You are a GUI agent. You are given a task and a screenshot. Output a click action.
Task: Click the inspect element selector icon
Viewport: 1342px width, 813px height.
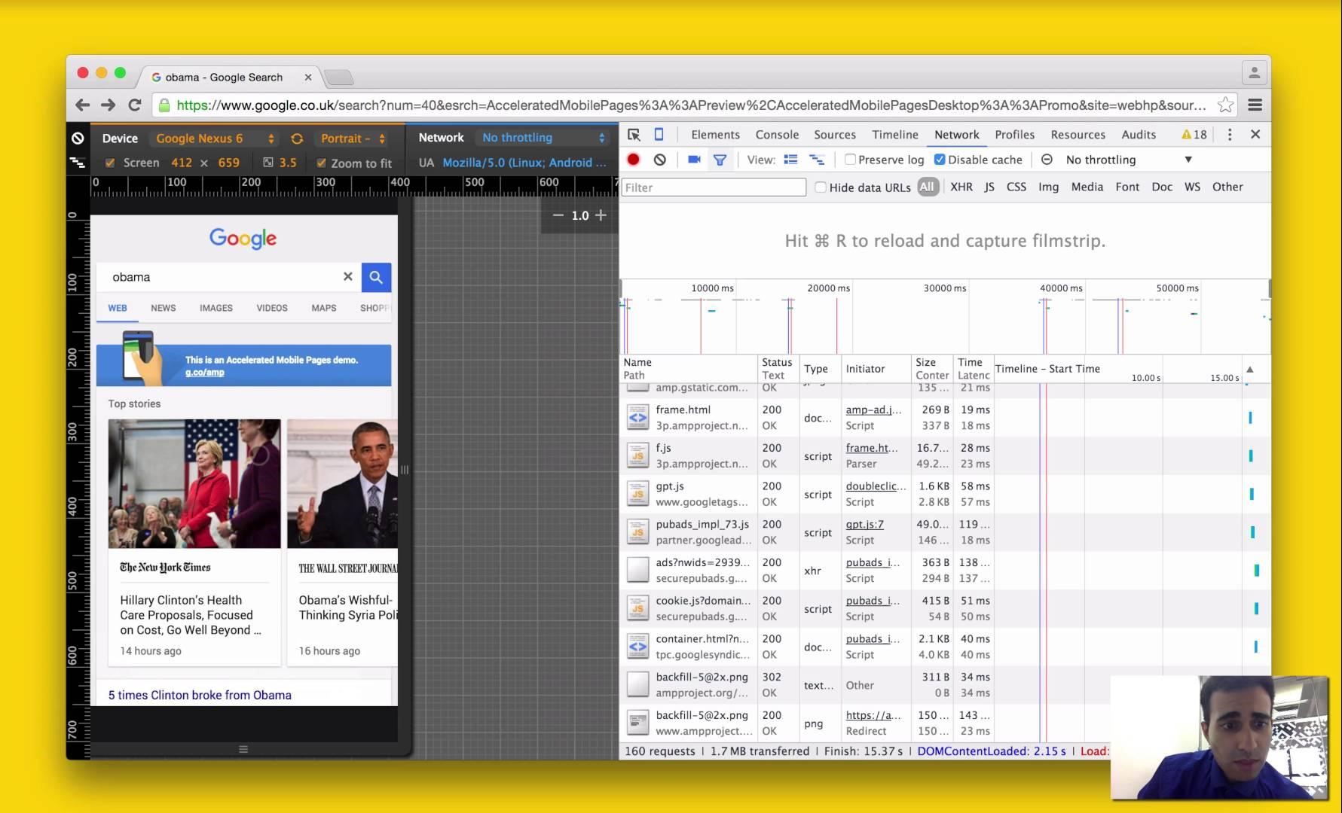(x=634, y=135)
